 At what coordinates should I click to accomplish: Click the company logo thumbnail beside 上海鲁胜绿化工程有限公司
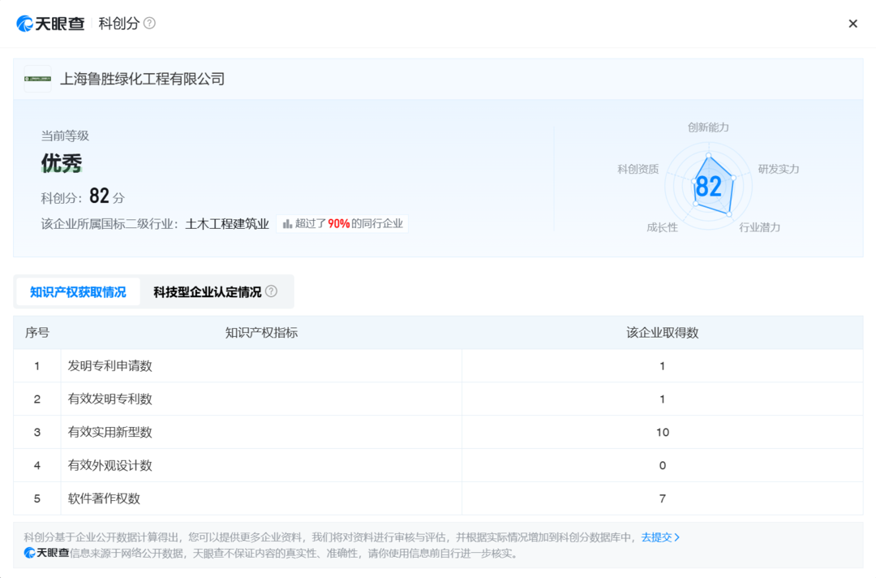pos(37,79)
